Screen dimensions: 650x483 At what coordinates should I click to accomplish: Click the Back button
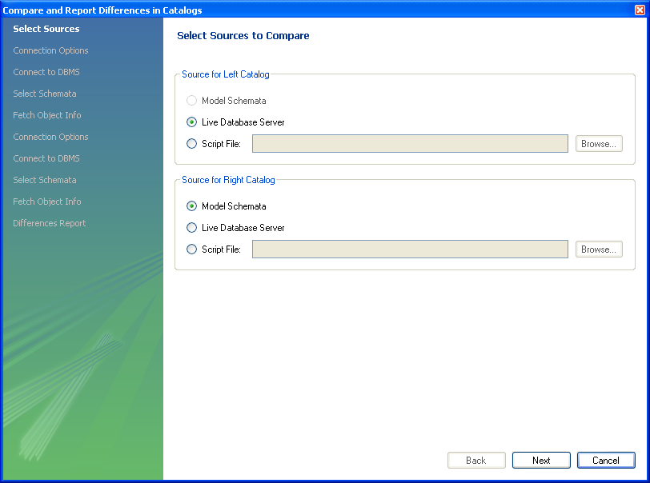point(476,460)
